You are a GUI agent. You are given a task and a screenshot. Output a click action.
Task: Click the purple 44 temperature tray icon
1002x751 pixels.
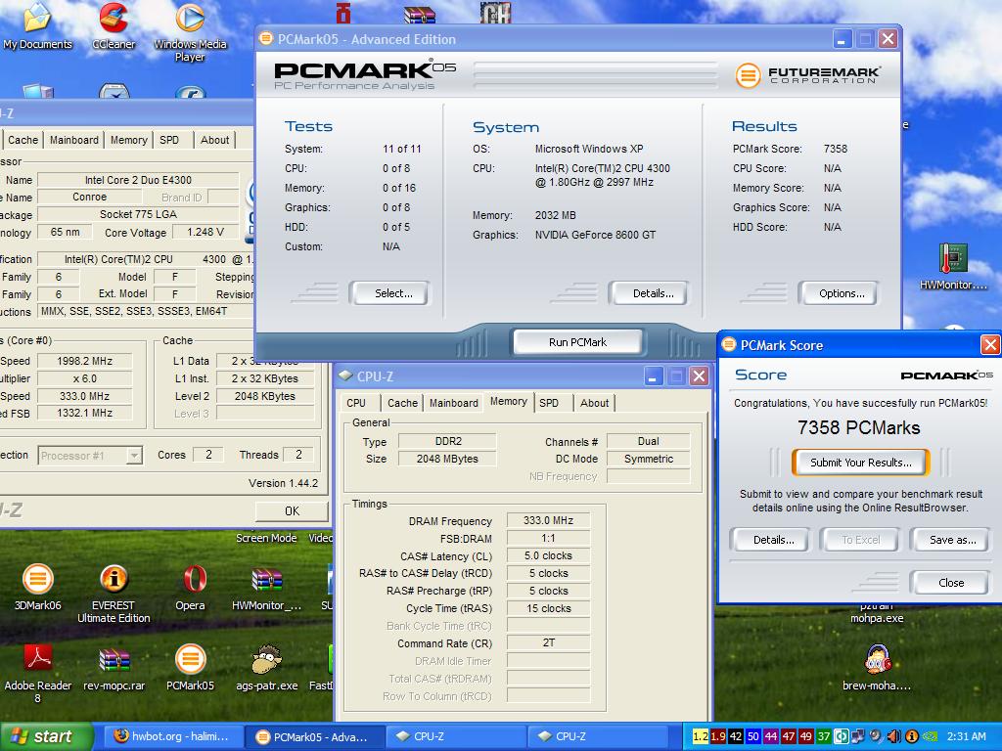771,736
